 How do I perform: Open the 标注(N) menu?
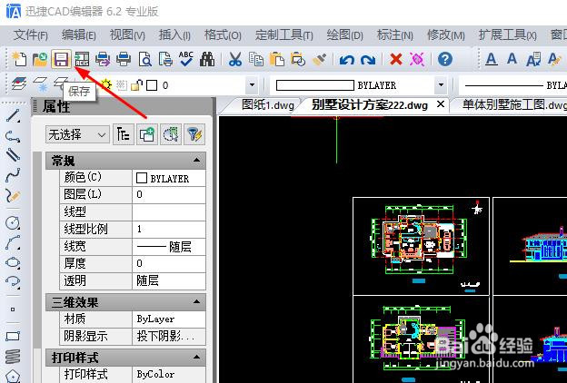coord(395,35)
